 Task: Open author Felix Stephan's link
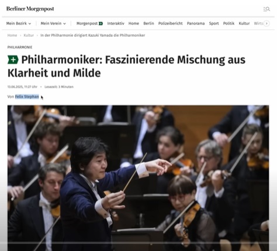point(27,97)
